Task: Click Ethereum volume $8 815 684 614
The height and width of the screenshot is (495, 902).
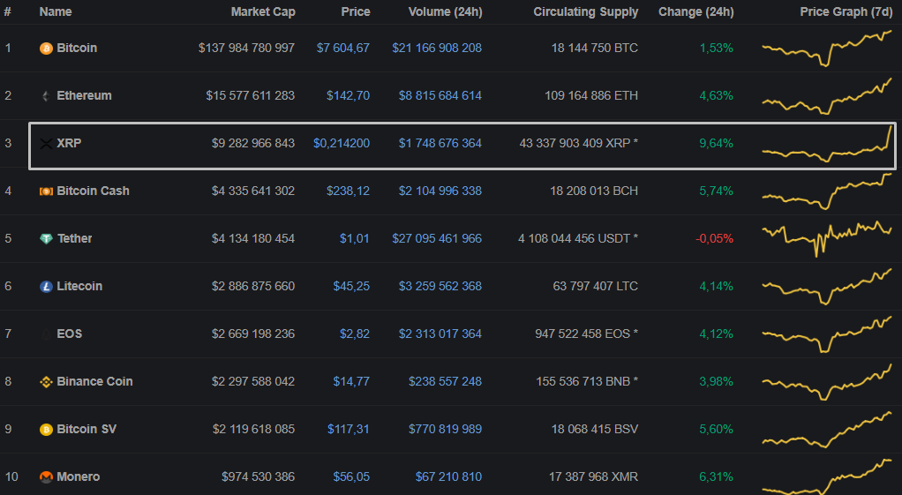Action: (440, 96)
